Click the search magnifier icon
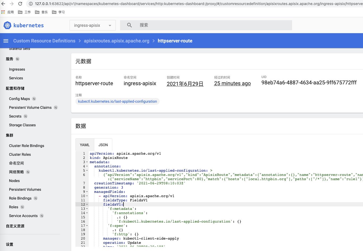363x251 pixels. coord(129,25)
